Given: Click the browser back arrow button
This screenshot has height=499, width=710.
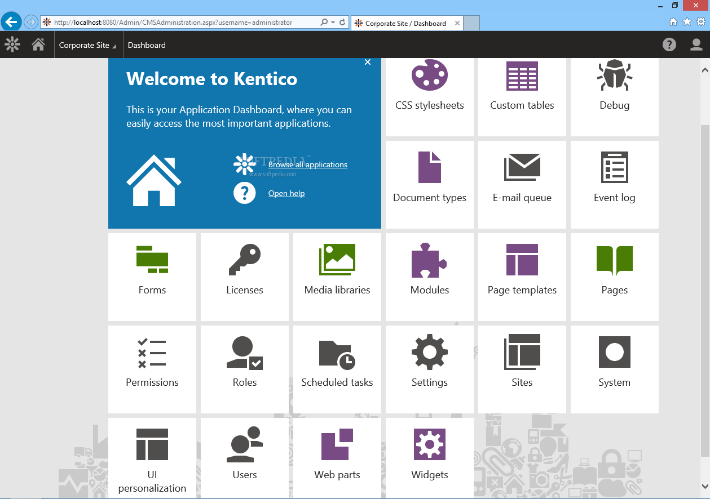Looking at the screenshot, I should click(11, 22).
